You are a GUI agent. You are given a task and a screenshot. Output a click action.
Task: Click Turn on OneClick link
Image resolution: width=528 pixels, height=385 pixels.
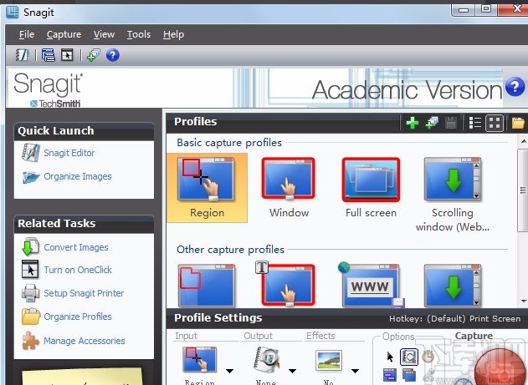coord(78,270)
